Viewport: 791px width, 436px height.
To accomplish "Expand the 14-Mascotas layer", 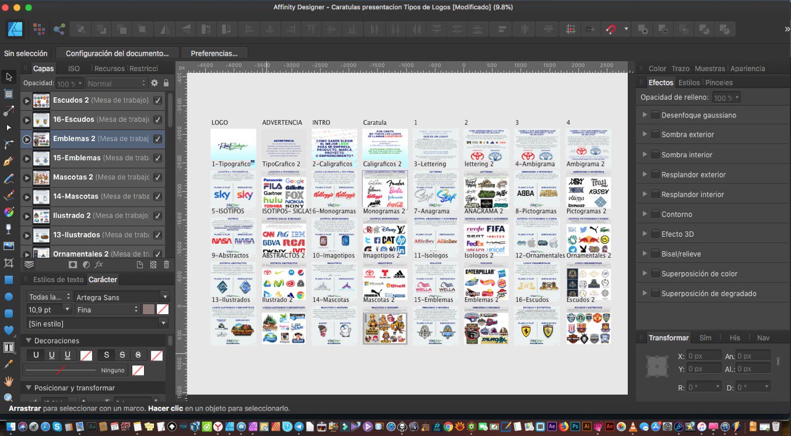I will (x=27, y=197).
